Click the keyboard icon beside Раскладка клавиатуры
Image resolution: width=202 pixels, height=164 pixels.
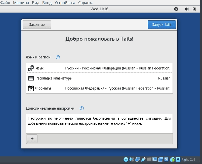pos(31,78)
